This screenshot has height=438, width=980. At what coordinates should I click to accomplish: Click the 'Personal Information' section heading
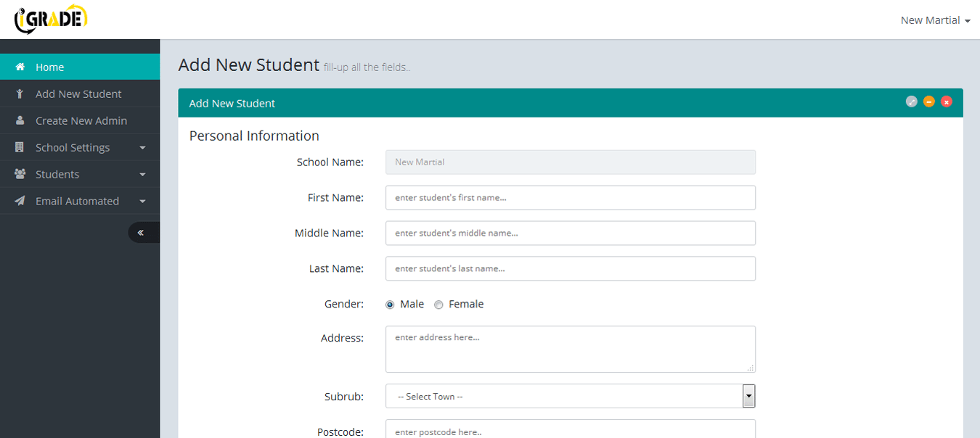(x=254, y=136)
